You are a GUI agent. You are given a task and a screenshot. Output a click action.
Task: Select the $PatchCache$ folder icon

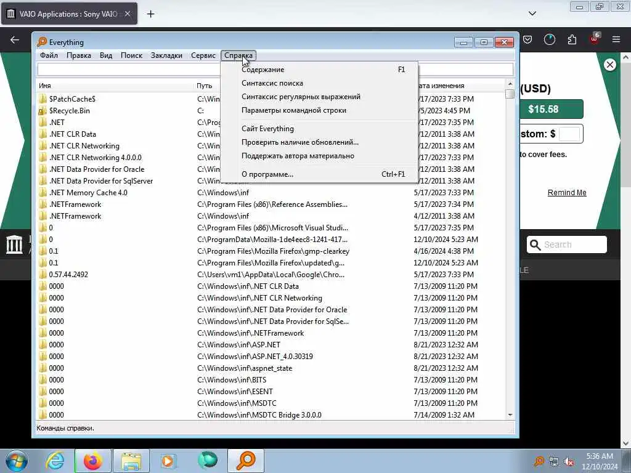[43, 99]
